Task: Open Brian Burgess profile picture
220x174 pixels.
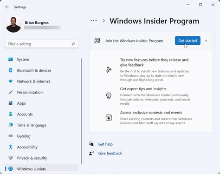Action: tap(13, 25)
